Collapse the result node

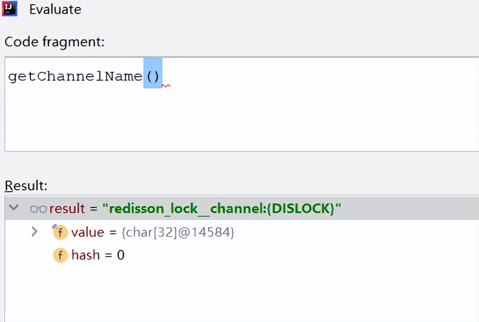[14, 208]
